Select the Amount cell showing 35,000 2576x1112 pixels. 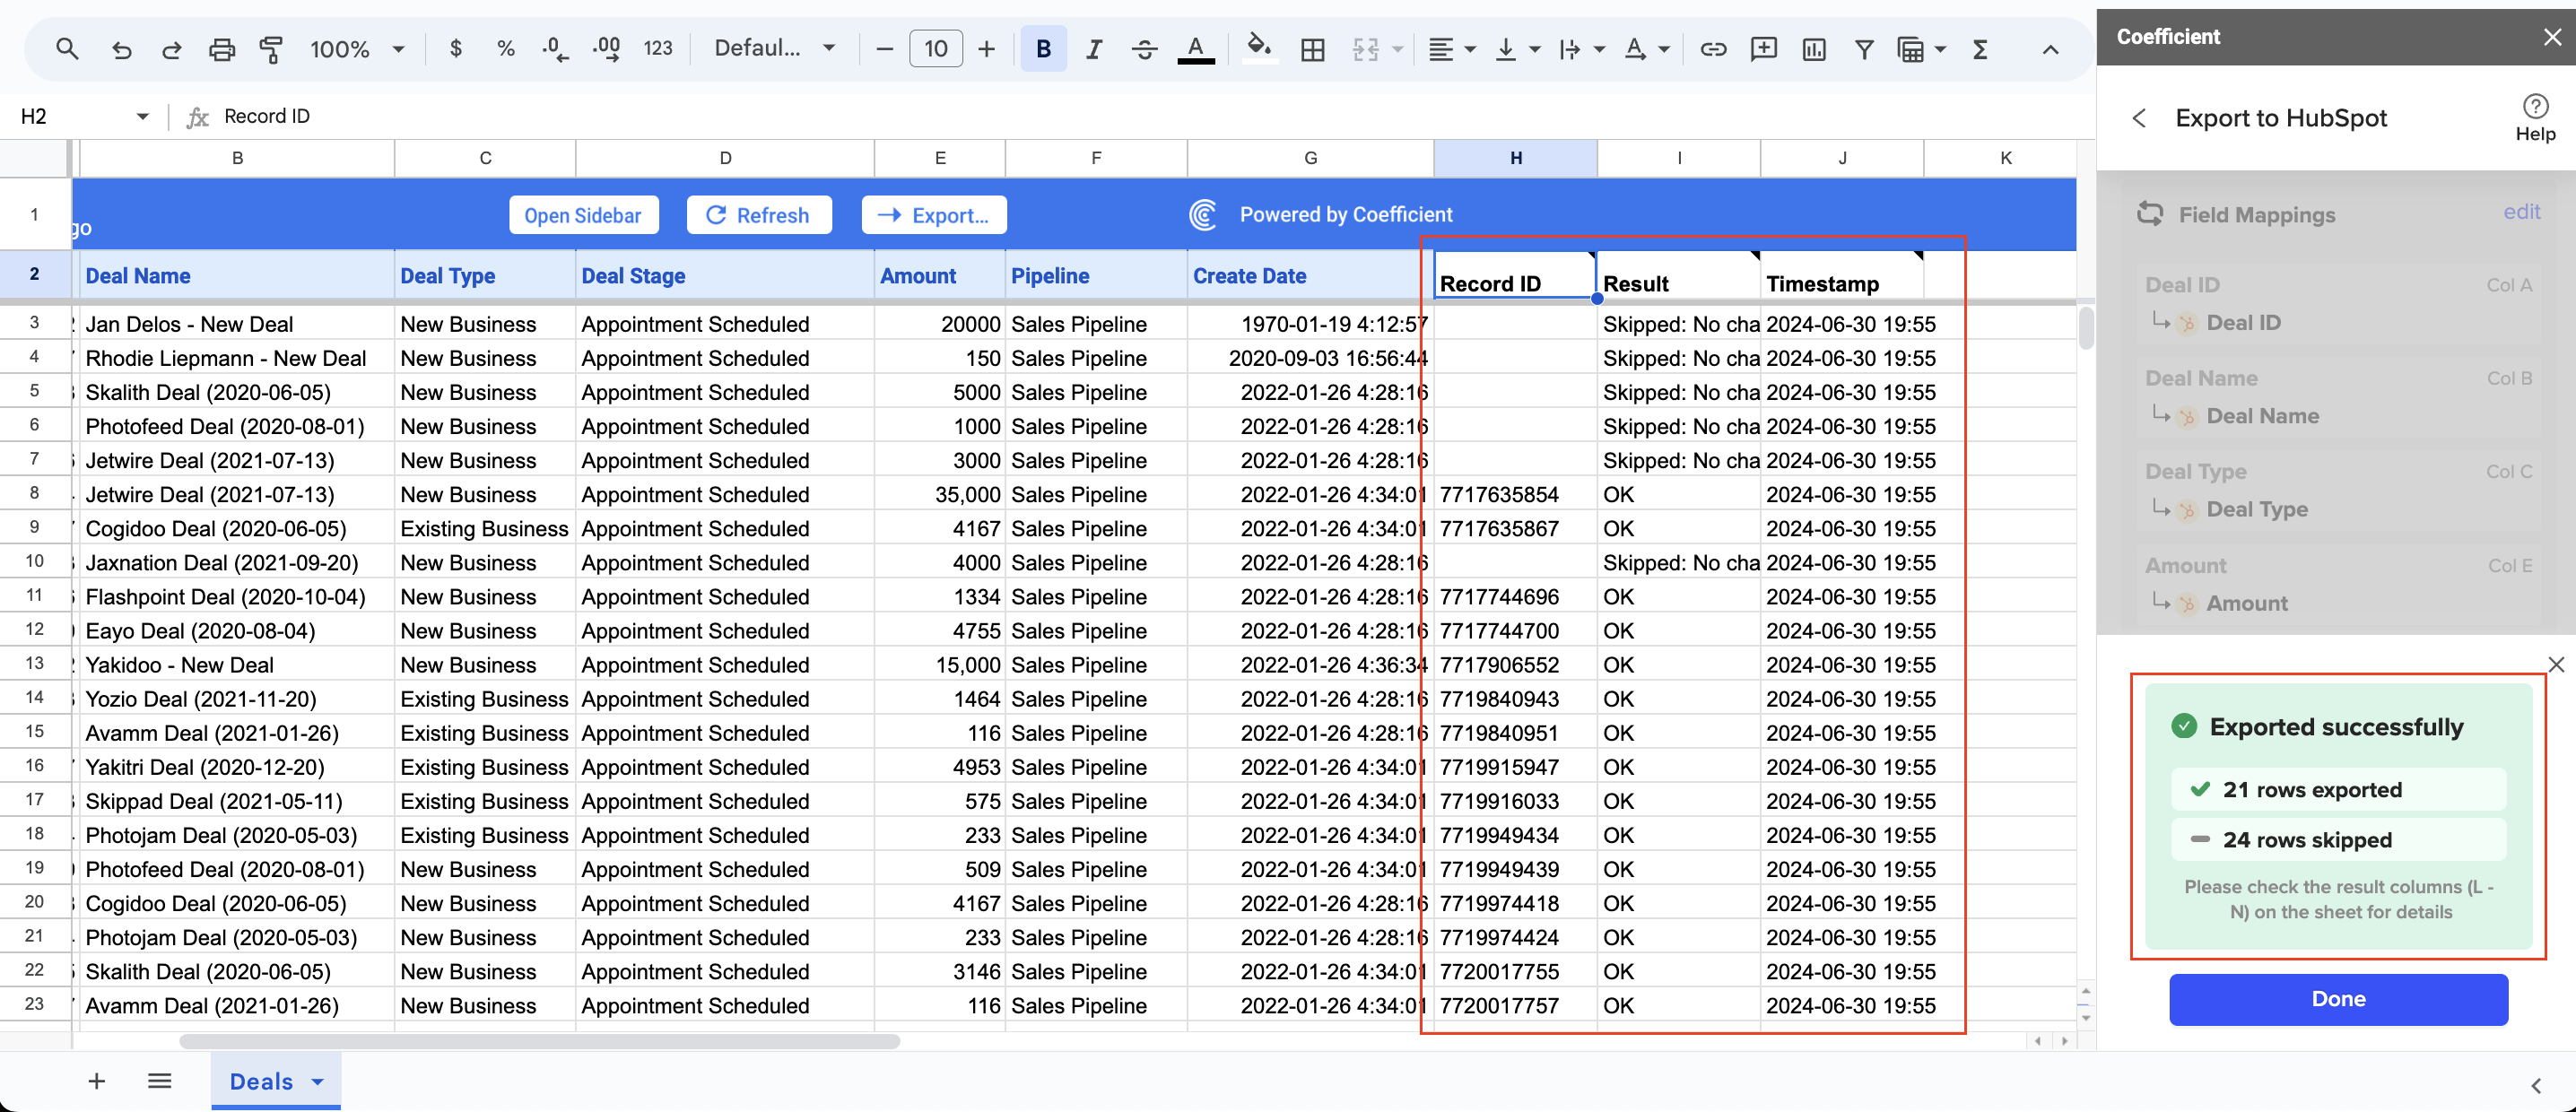[x=939, y=494]
